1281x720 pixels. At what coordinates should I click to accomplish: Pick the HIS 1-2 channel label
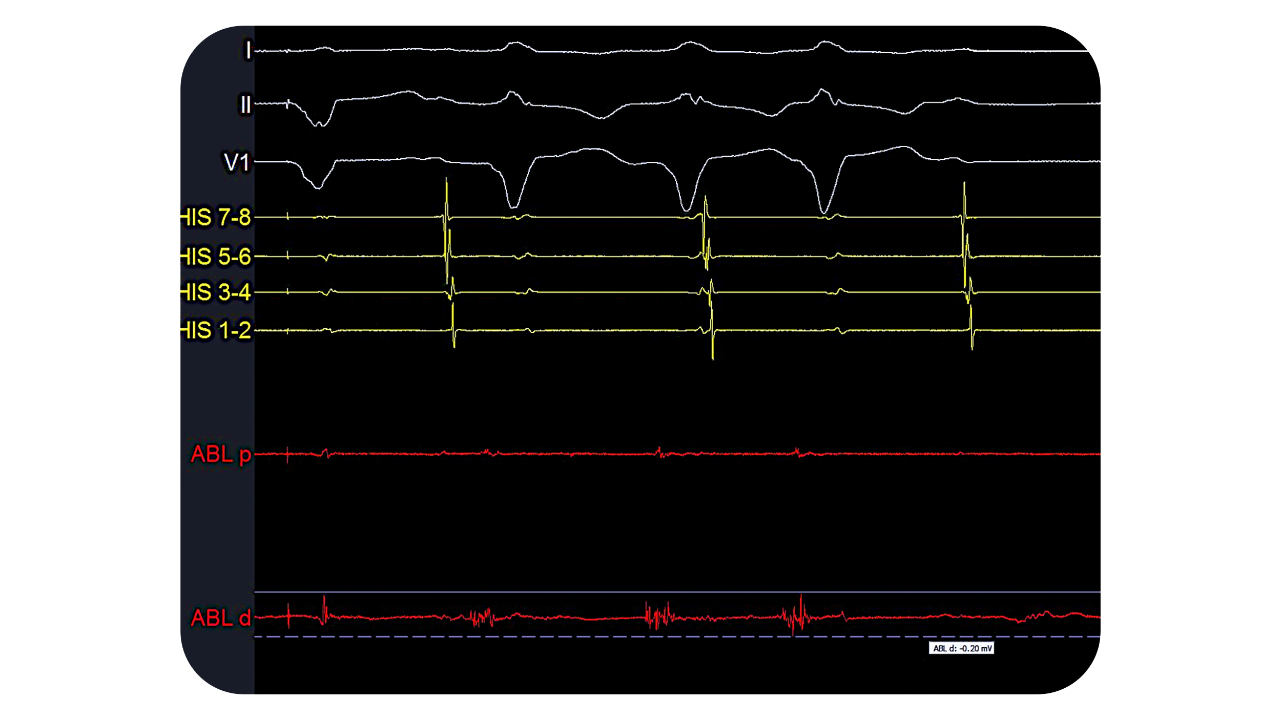216,330
